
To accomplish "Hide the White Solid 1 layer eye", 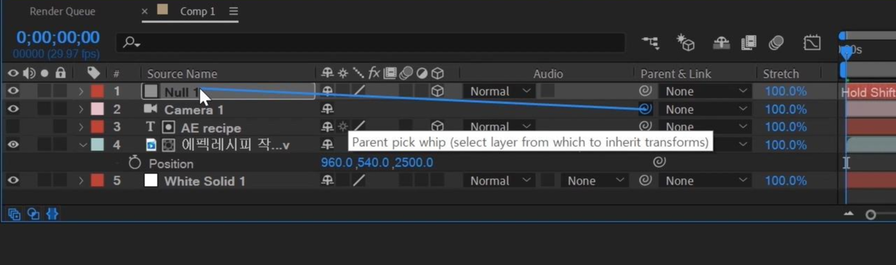I will pos(13,180).
